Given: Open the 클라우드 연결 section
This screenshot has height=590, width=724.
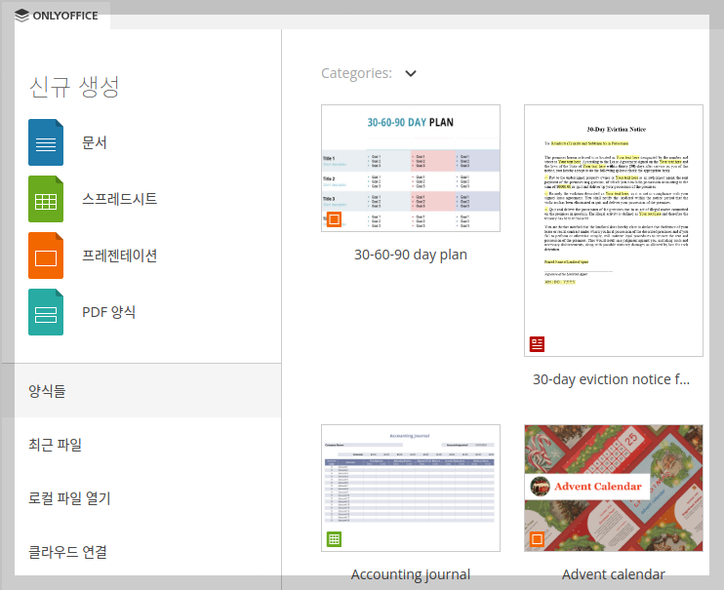Looking at the screenshot, I should pos(141,552).
